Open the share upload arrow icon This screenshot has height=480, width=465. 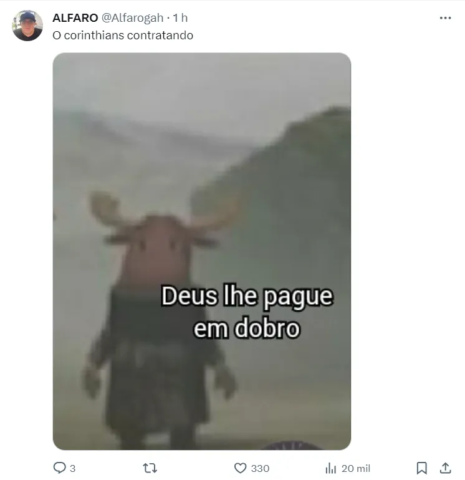[x=446, y=468]
